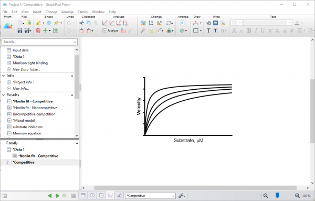Image resolution: width=315 pixels, height=201 pixels.
Task: Open the Edit menu
Action: [15, 12]
